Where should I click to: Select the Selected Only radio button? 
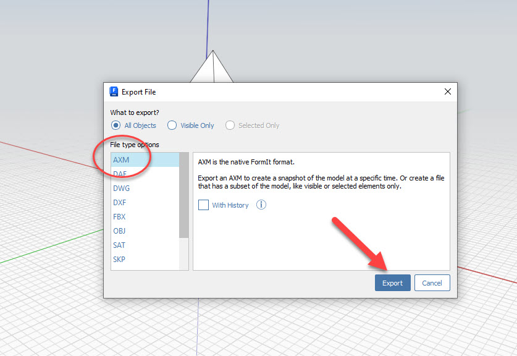pos(230,125)
